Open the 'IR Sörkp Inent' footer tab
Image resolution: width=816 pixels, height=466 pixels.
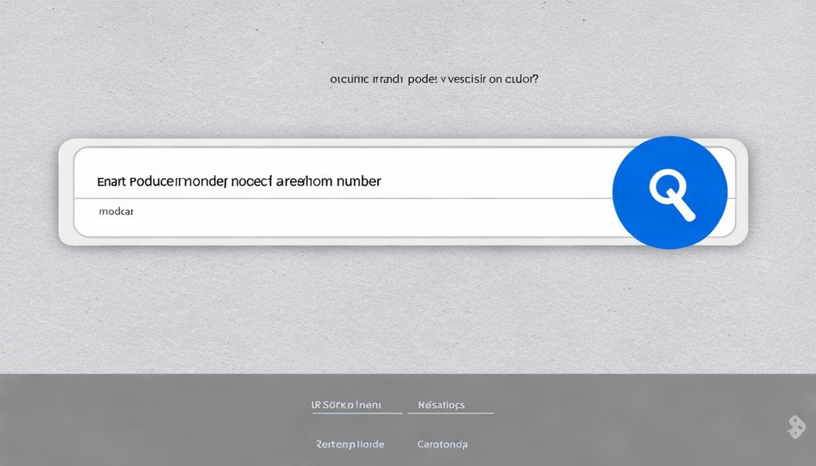346,405
